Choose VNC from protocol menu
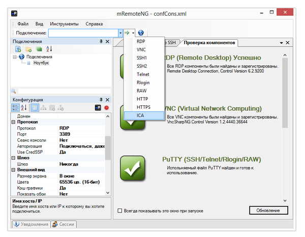305x237 pixels. point(144,50)
